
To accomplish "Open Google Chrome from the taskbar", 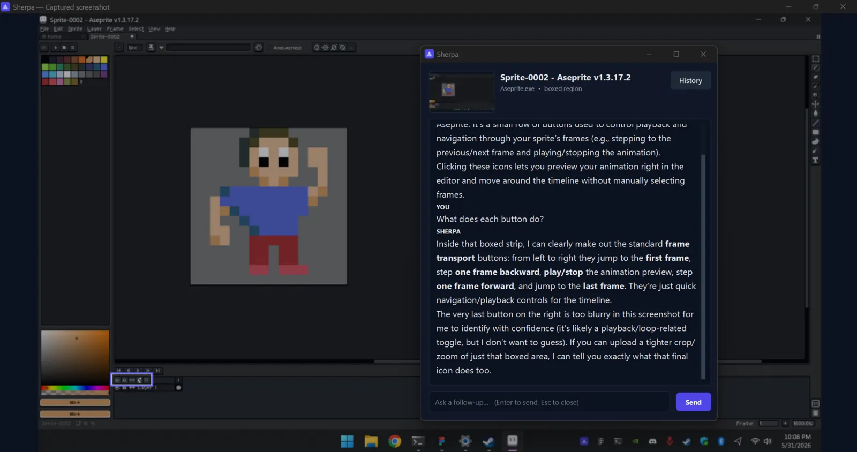I will coord(395,441).
